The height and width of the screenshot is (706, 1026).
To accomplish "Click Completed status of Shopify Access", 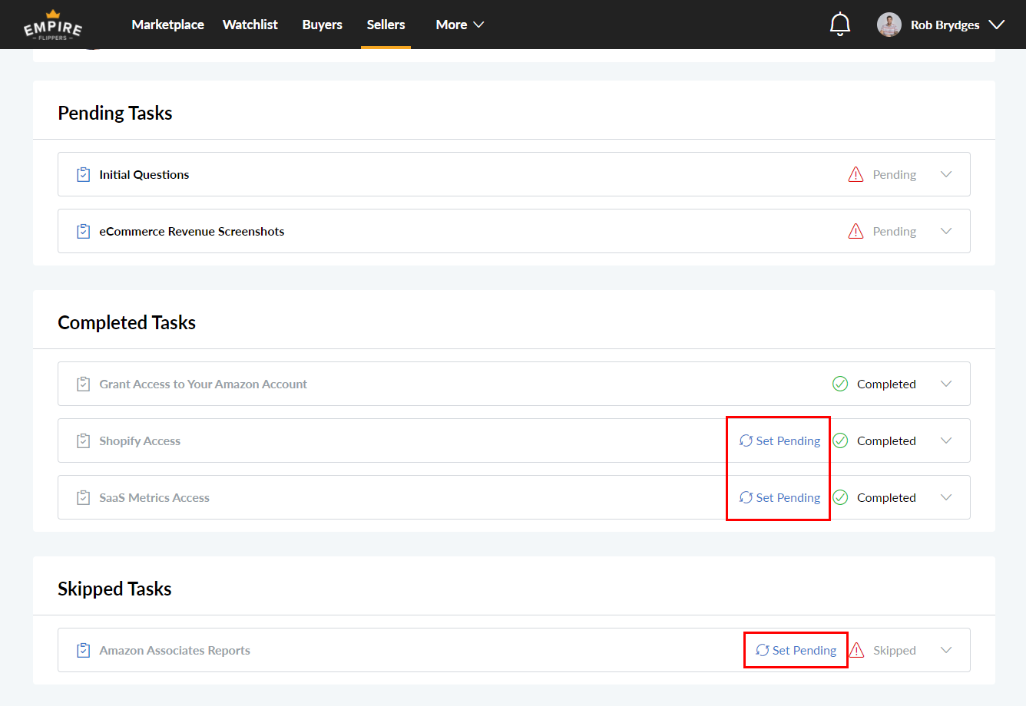I will tap(886, 440).
